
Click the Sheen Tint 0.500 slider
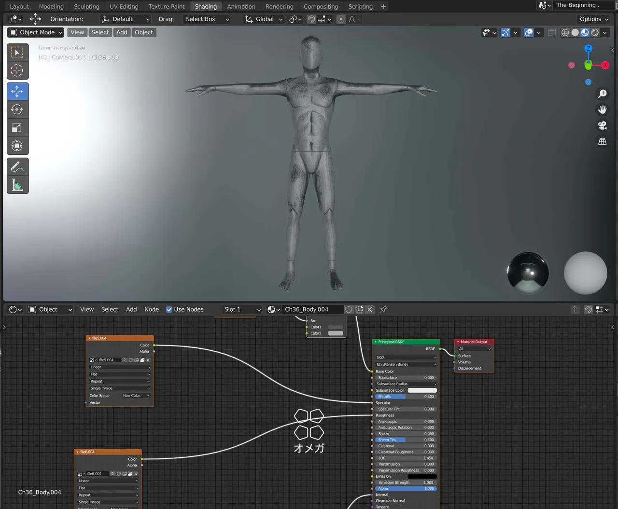(406, 440)
